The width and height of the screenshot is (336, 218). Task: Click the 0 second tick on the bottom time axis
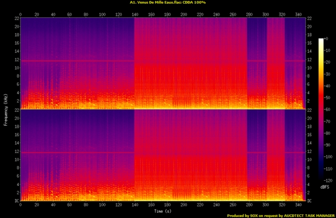click(x=20, y=205)
